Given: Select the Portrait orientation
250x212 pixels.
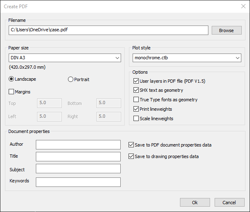Looking at the screenshot, I should click(x=70, y=79).
